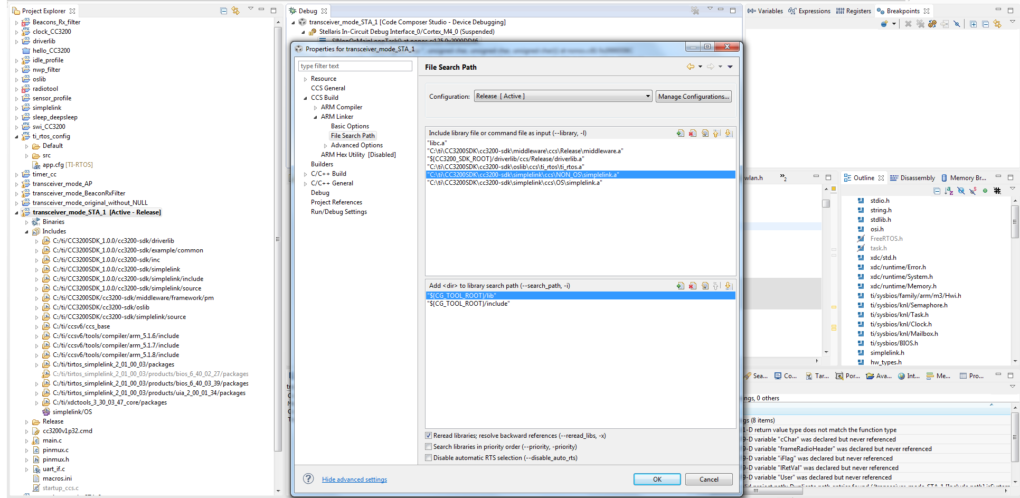Image resolution: width=1020 pixels, height=498 pixels.
Task: Select CCS General in properties tree
Action: point(328,88)
